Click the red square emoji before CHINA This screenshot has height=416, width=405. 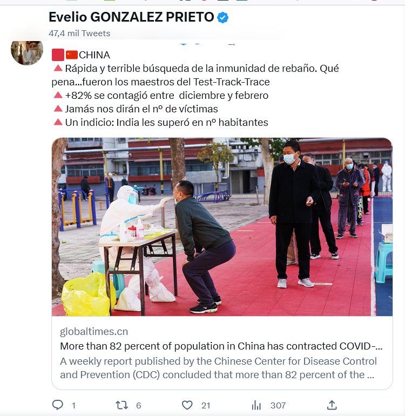[x=58, y=55]
